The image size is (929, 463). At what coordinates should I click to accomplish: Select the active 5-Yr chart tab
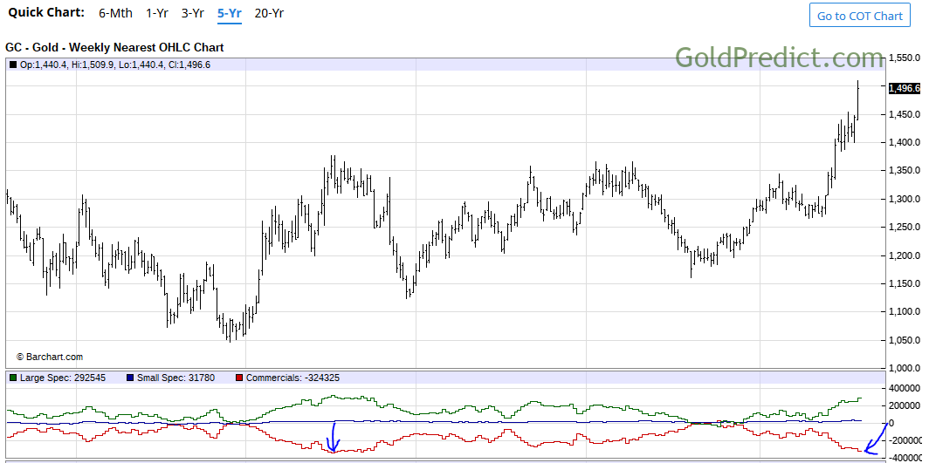tap(230, 13)
